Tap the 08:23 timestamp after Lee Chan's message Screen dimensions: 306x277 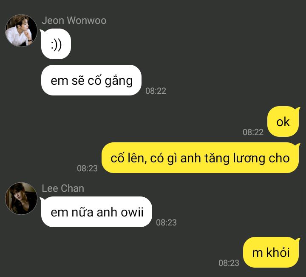click(x=166, y=222)
